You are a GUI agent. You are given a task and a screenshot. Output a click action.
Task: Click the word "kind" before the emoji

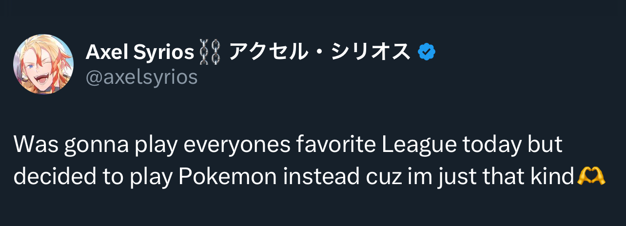tap(555, 176)
